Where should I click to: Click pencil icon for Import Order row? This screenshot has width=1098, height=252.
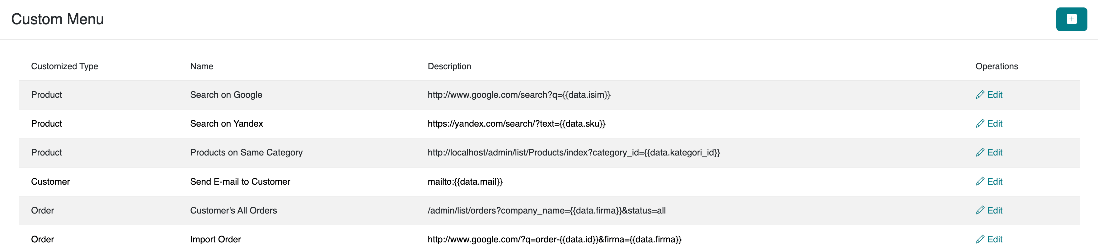pos(980,239)
